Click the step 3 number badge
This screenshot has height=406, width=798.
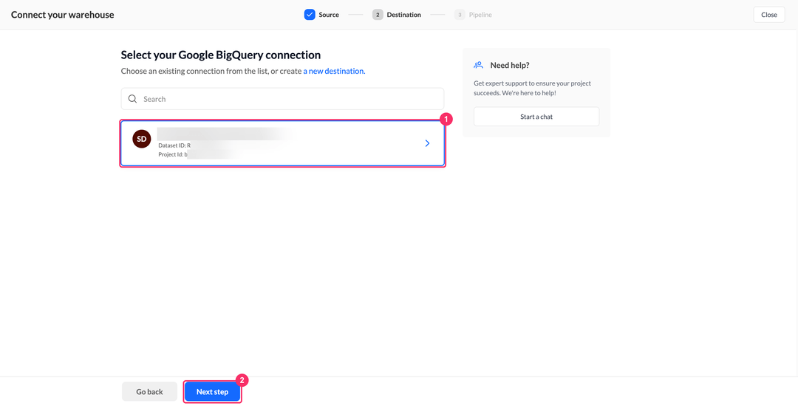click(460, 15)
